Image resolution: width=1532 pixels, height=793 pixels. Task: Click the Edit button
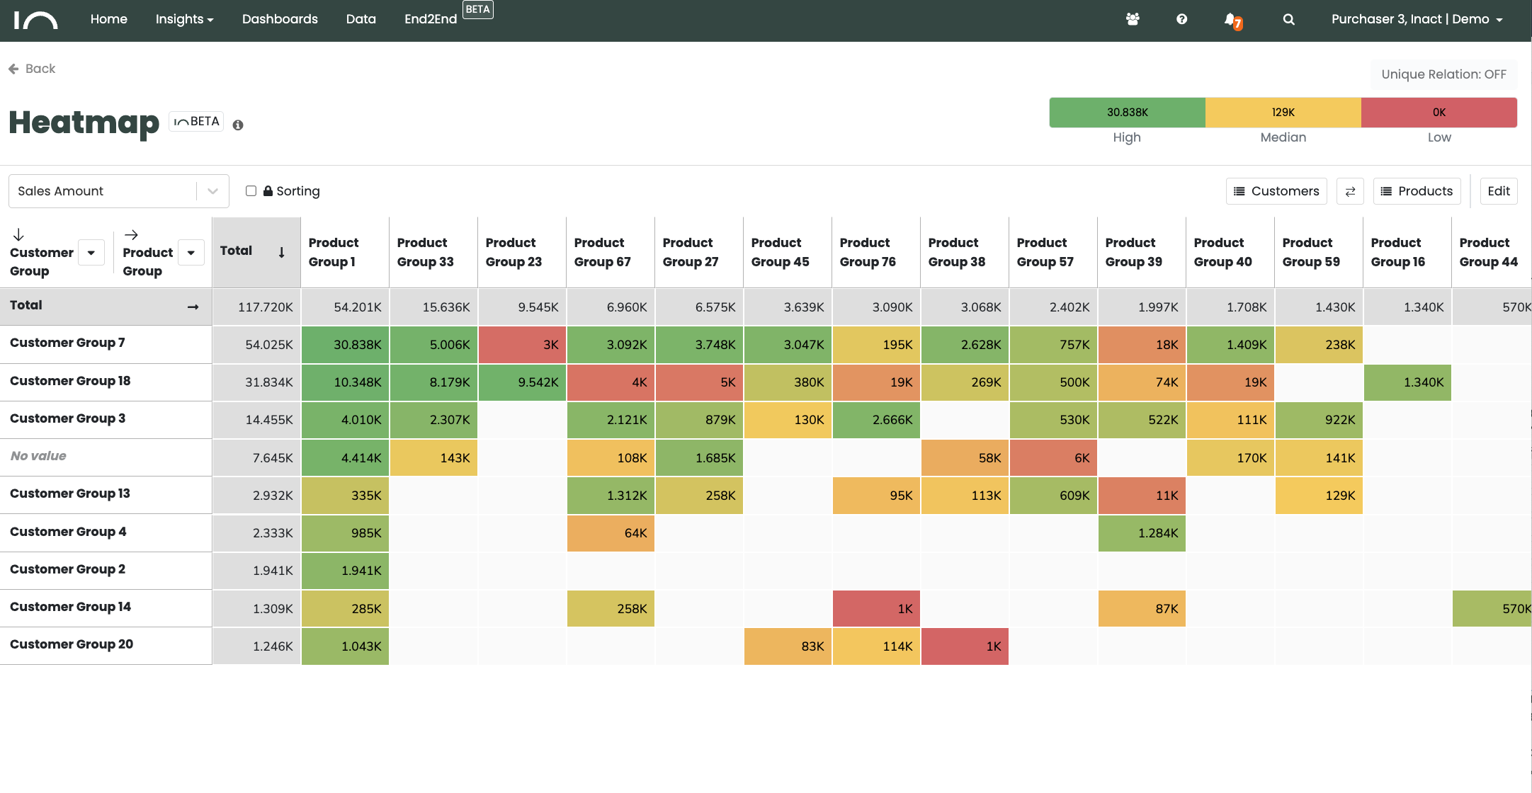[1498, 191]
